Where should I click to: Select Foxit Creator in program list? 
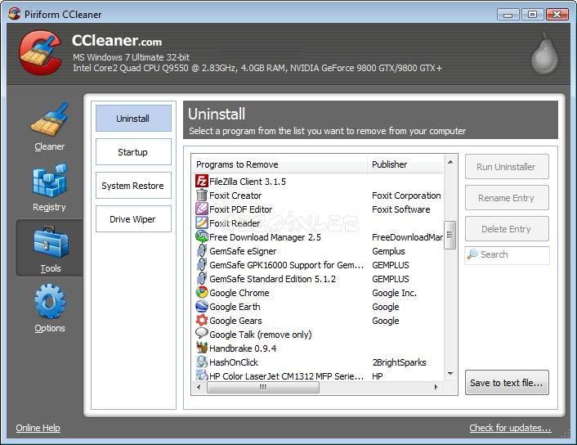click(x=235, y=196)
